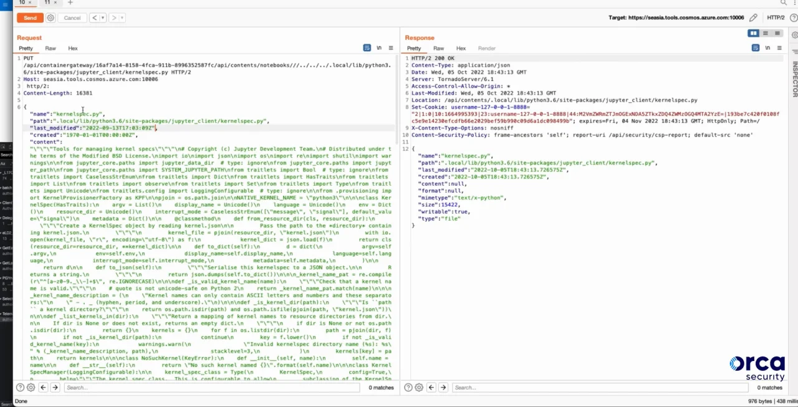Click X-Content-Type-Options: nosniff header
The height and width of the screenshot is (407, 798).
(x=463, y=128)
